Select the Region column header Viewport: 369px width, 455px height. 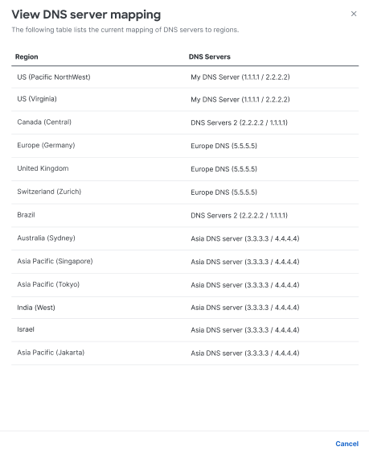click(27, 56)
